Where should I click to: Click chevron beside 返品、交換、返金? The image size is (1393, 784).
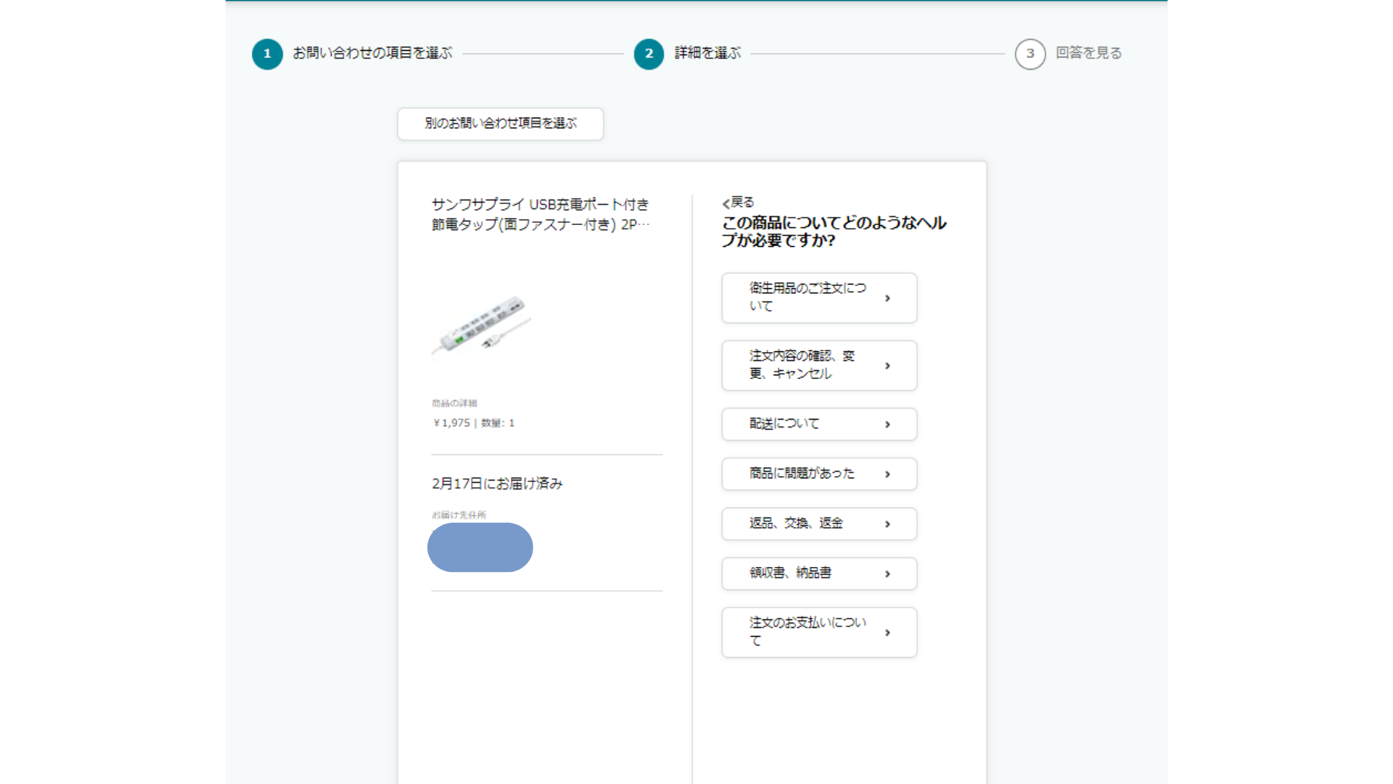point(887,524)
